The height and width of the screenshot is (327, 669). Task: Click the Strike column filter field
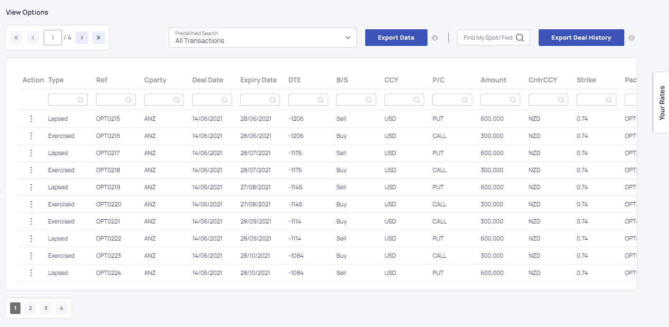[596, 100]
